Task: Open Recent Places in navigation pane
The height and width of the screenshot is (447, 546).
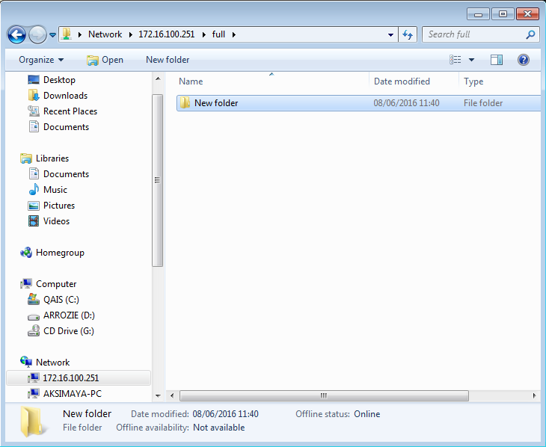Action: [70, 111]
